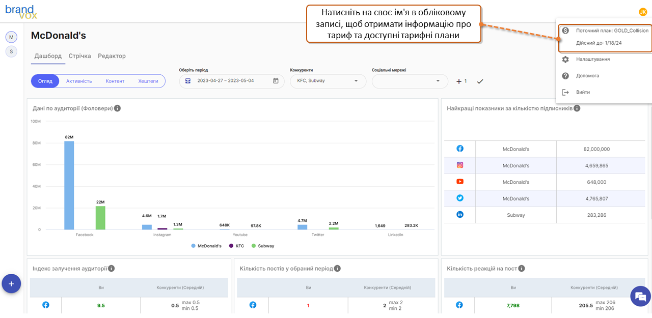This screenshot has height=318, width=652.
Task: Expand the Соціальні мережі dropdown
Action: pos(410,81)
